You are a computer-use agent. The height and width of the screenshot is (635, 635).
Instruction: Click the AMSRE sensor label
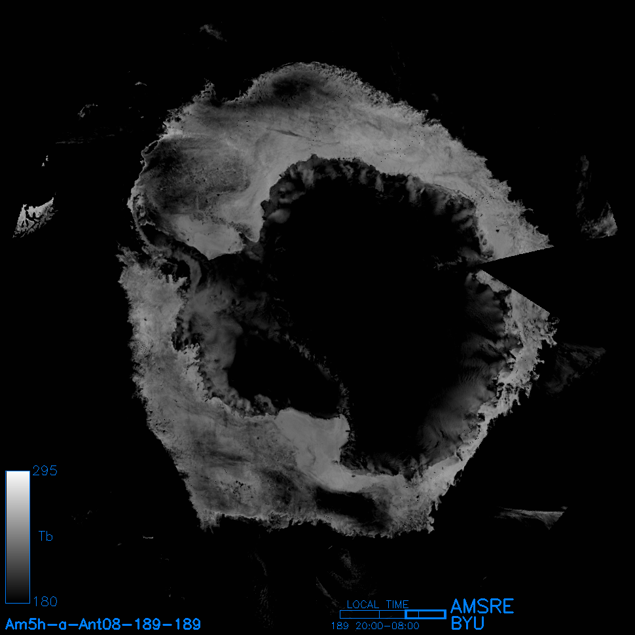click(x=482, y=606)
